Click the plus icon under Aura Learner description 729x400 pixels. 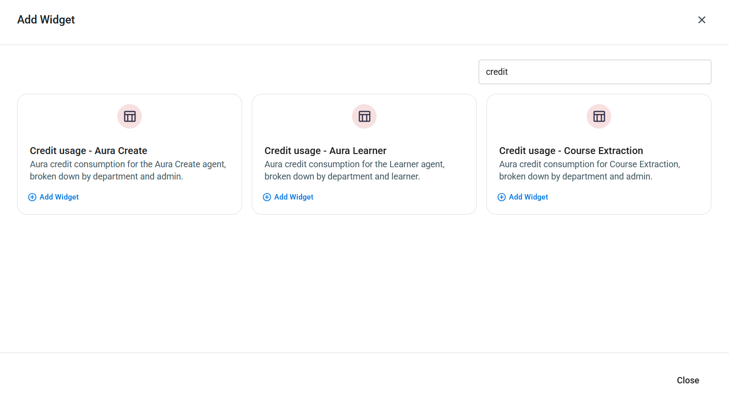267,197
